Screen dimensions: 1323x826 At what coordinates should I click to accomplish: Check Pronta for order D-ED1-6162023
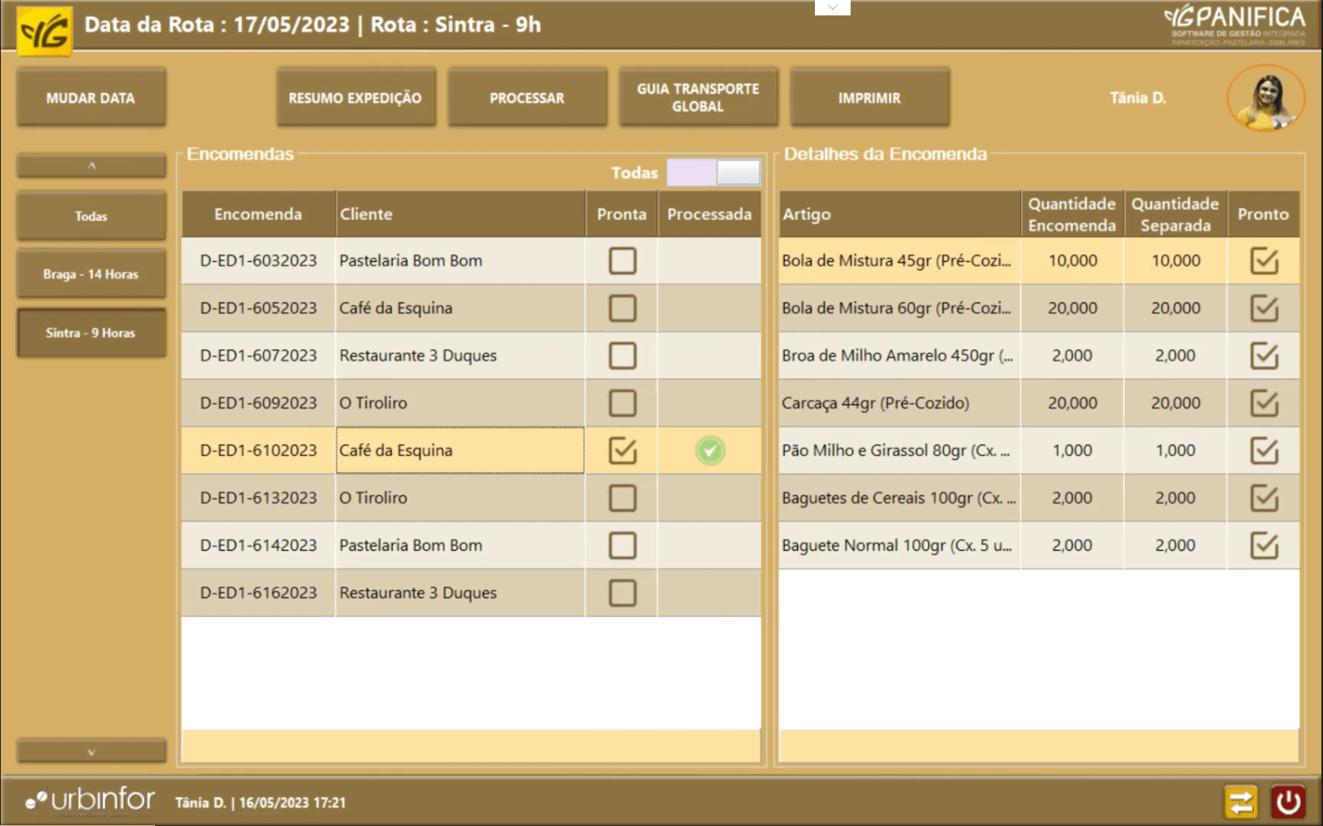tap(622, 593)
